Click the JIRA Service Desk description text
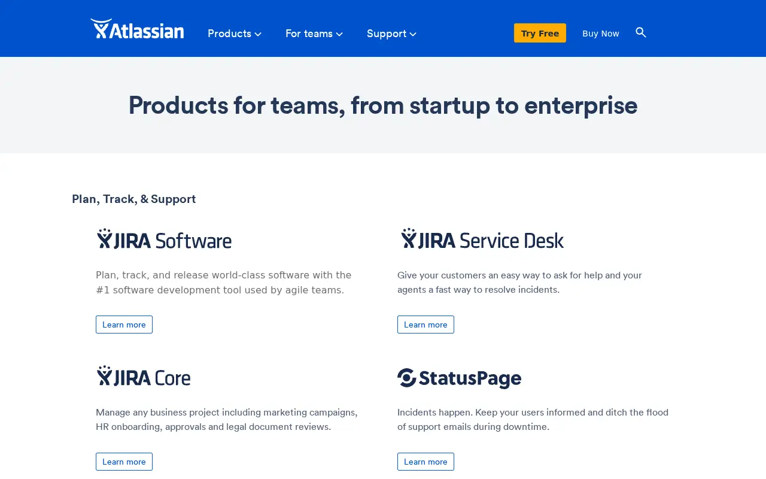Viewport: 766px width, 479px height. tap(519, 283)
